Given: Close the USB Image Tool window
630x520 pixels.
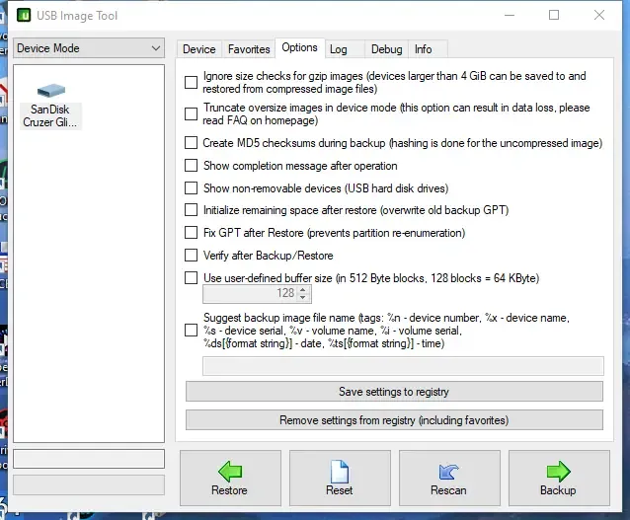Looking at the screenshot, I should pyautogui.click(x=599, y=15).
